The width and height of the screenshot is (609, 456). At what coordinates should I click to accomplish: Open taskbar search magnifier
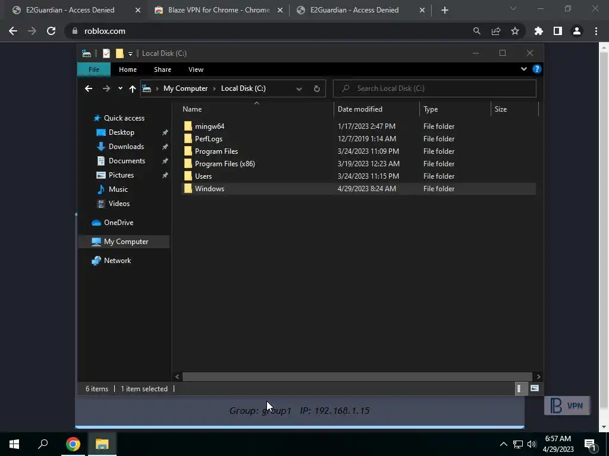tap(43, 444)
